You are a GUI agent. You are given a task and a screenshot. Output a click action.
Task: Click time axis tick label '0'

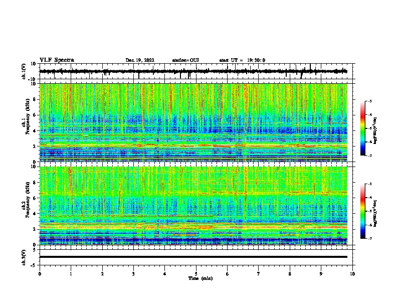pos(40,274)
